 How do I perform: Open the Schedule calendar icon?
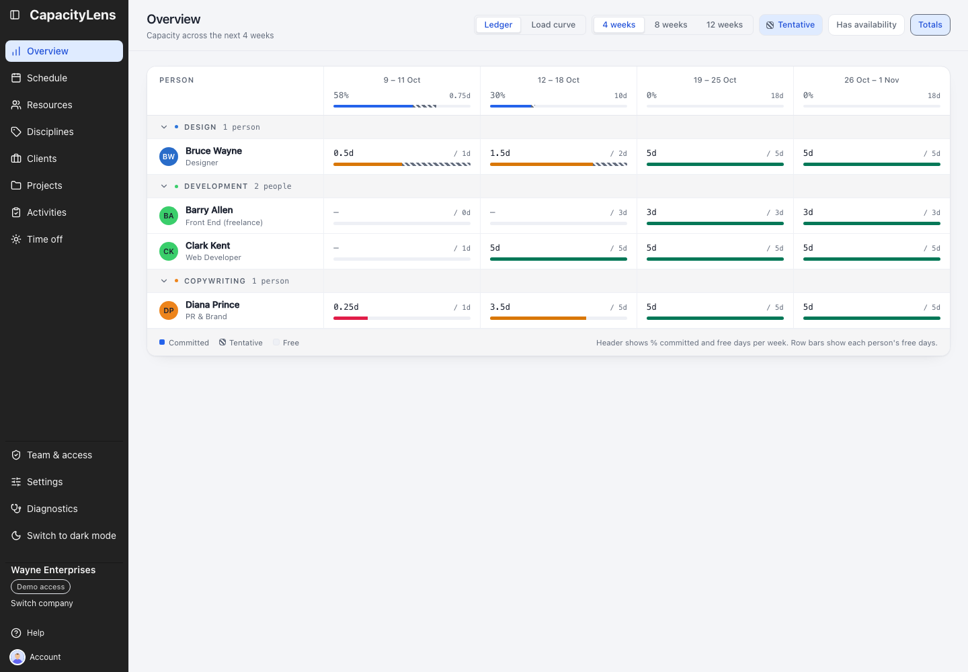click(x=16, y=78)
